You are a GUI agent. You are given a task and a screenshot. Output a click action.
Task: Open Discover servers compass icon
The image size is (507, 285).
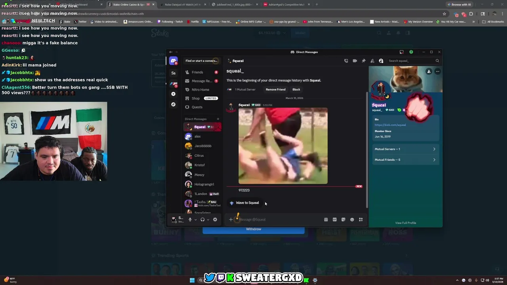coord(173,104)
